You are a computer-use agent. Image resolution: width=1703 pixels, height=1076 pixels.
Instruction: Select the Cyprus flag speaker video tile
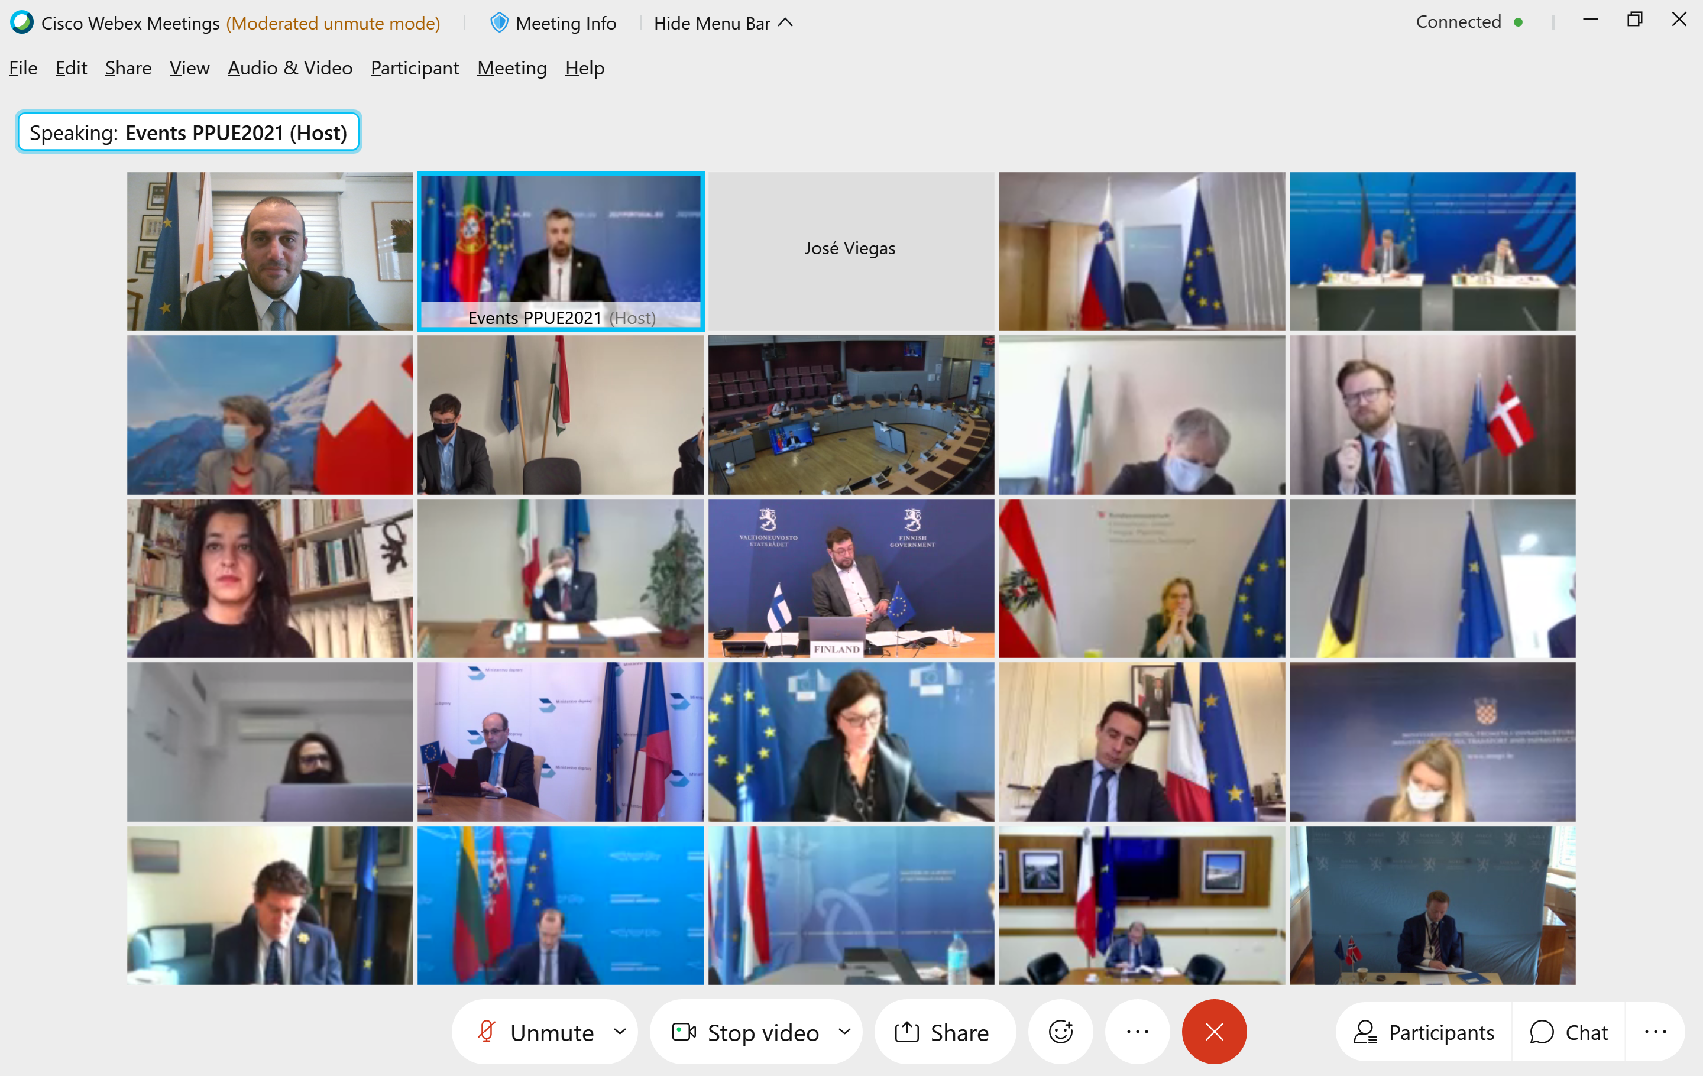[x=270, y=252]
